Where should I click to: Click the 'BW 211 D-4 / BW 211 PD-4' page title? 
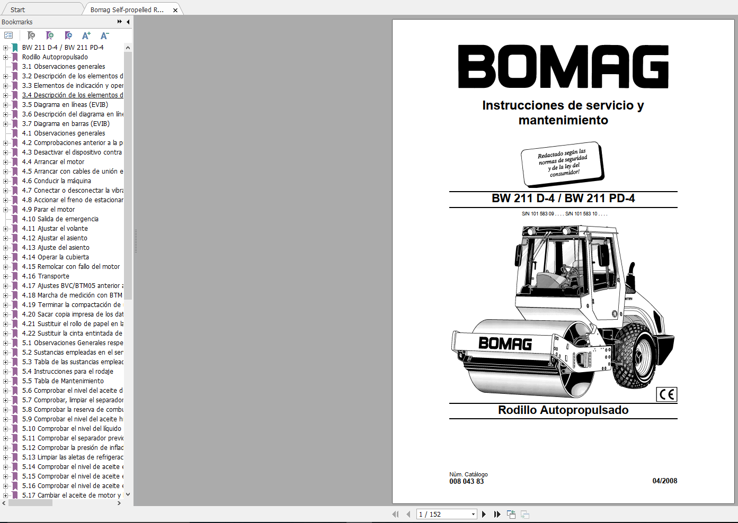click(563, 198)
